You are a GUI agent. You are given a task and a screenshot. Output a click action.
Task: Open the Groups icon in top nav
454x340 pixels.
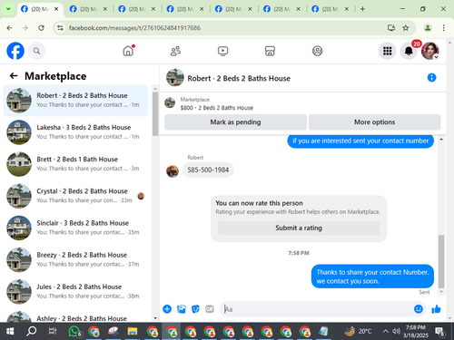(317, 51)
